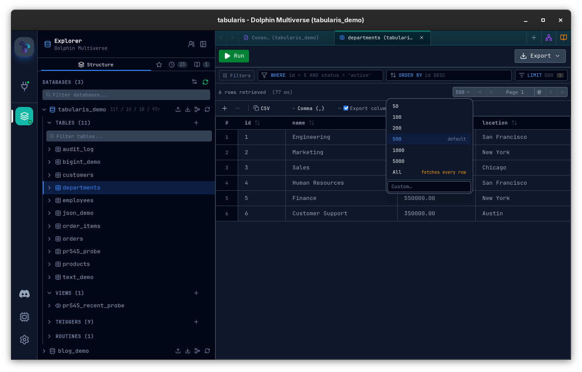Screen dimensions: 582x372
Task: Refresh the tabularis_demo database
Action: click(207, 110)
